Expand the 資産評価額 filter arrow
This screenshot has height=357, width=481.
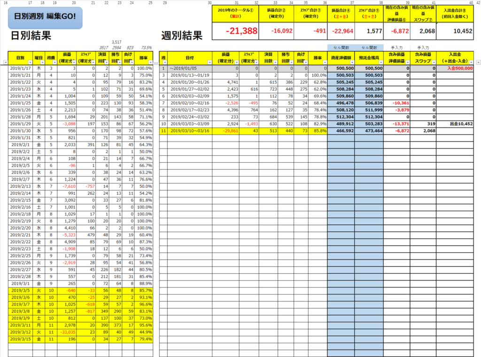(x=352, y=62)
